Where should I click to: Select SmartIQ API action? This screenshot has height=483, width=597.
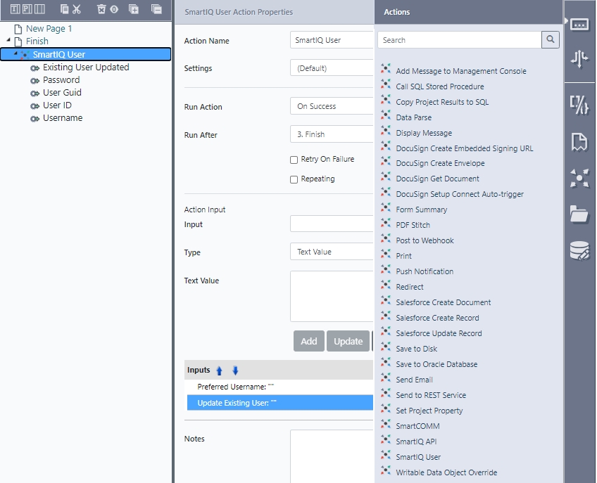(416, 442)
